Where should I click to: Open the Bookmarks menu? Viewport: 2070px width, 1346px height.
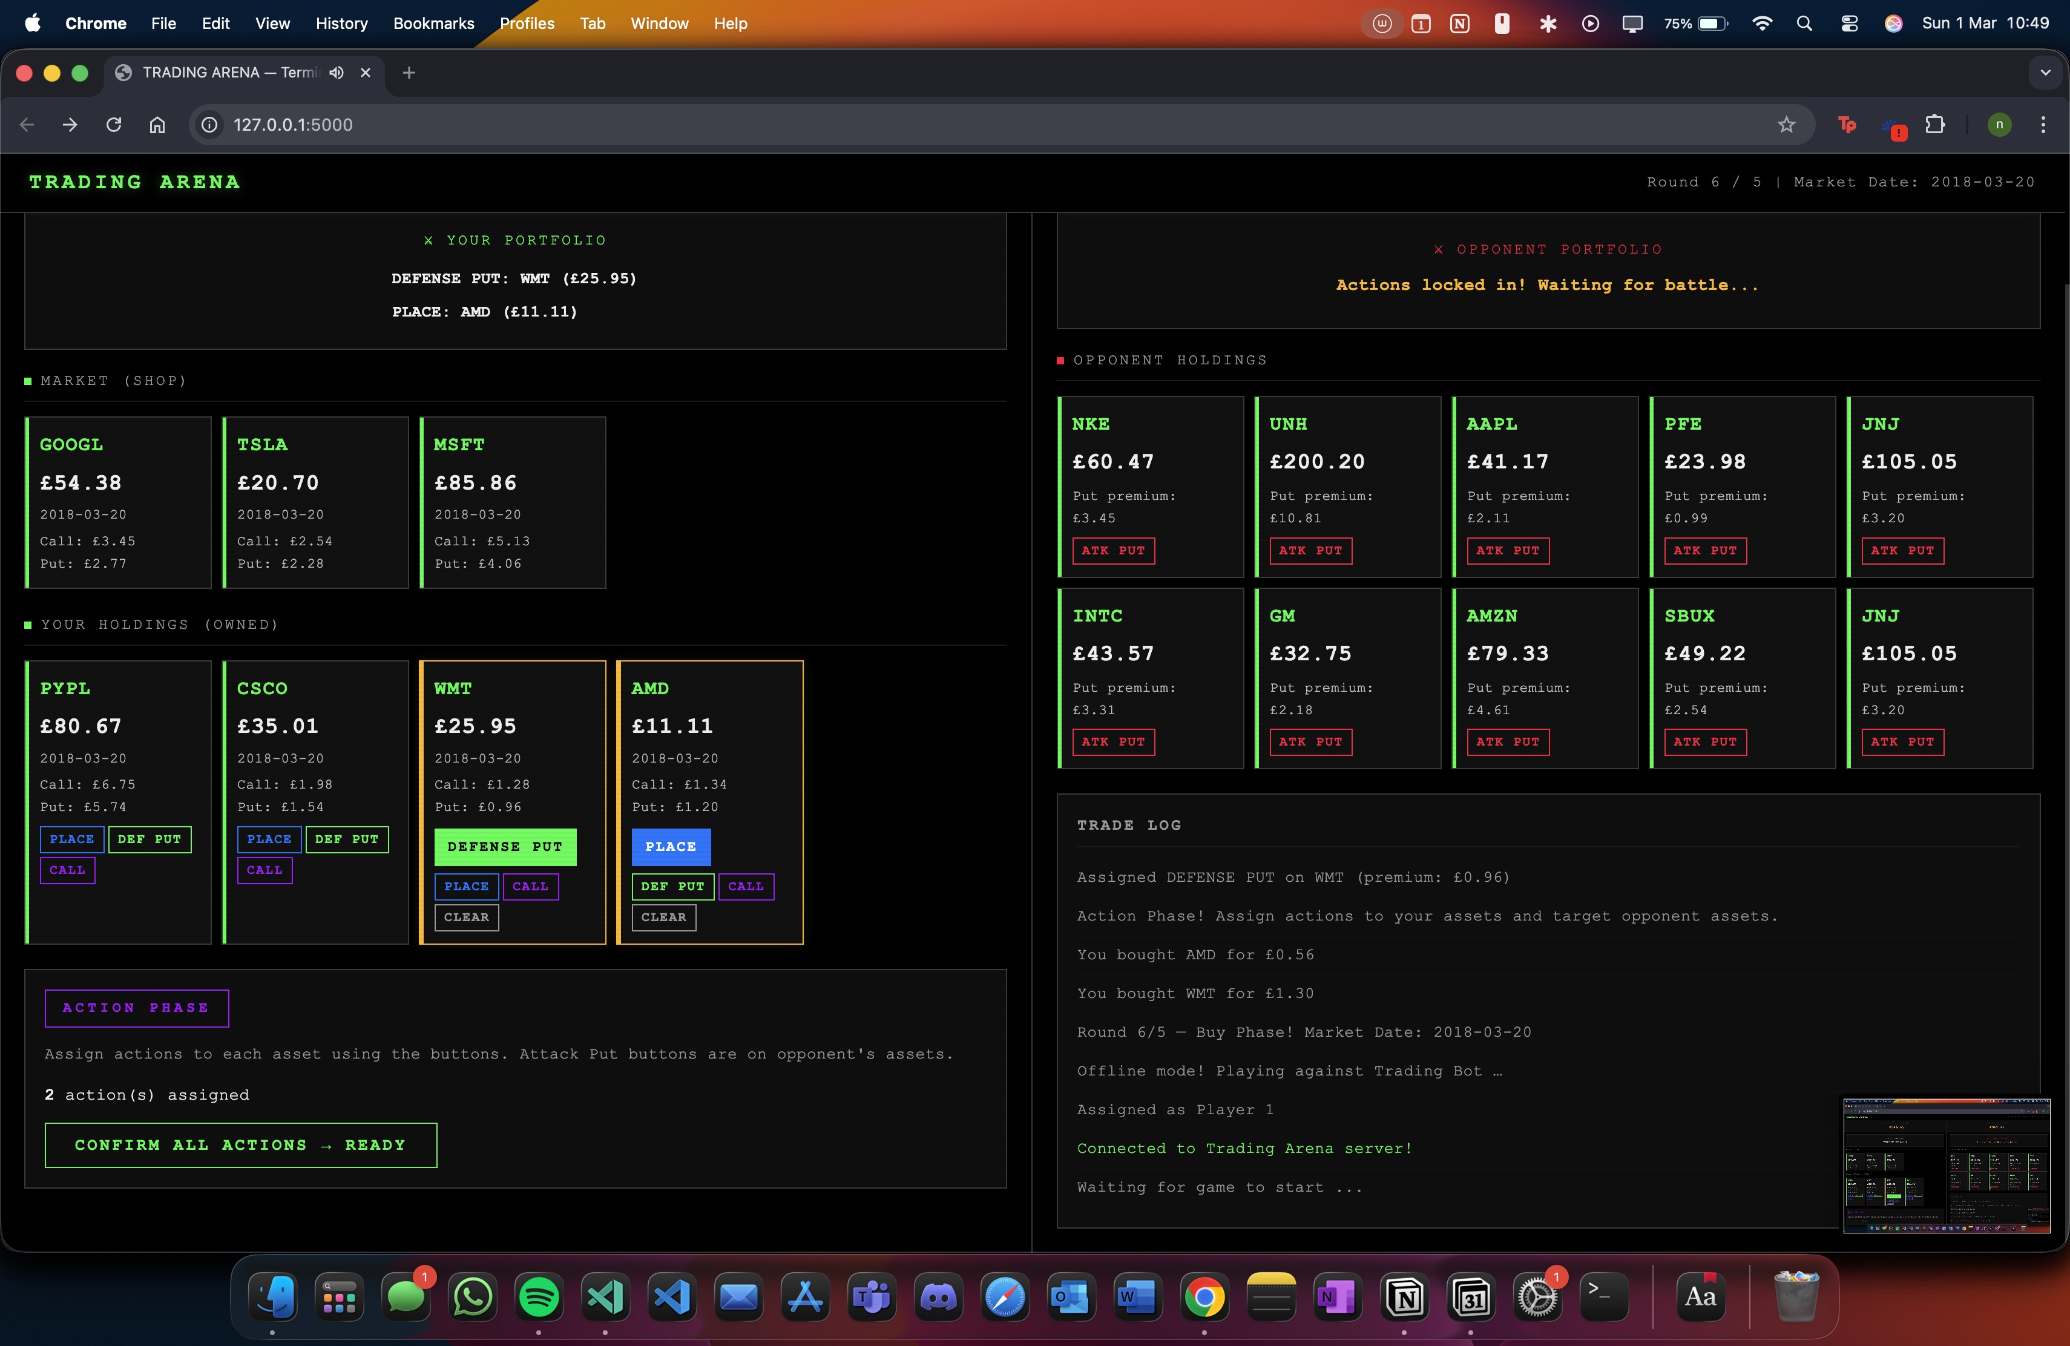click(433, 24)
